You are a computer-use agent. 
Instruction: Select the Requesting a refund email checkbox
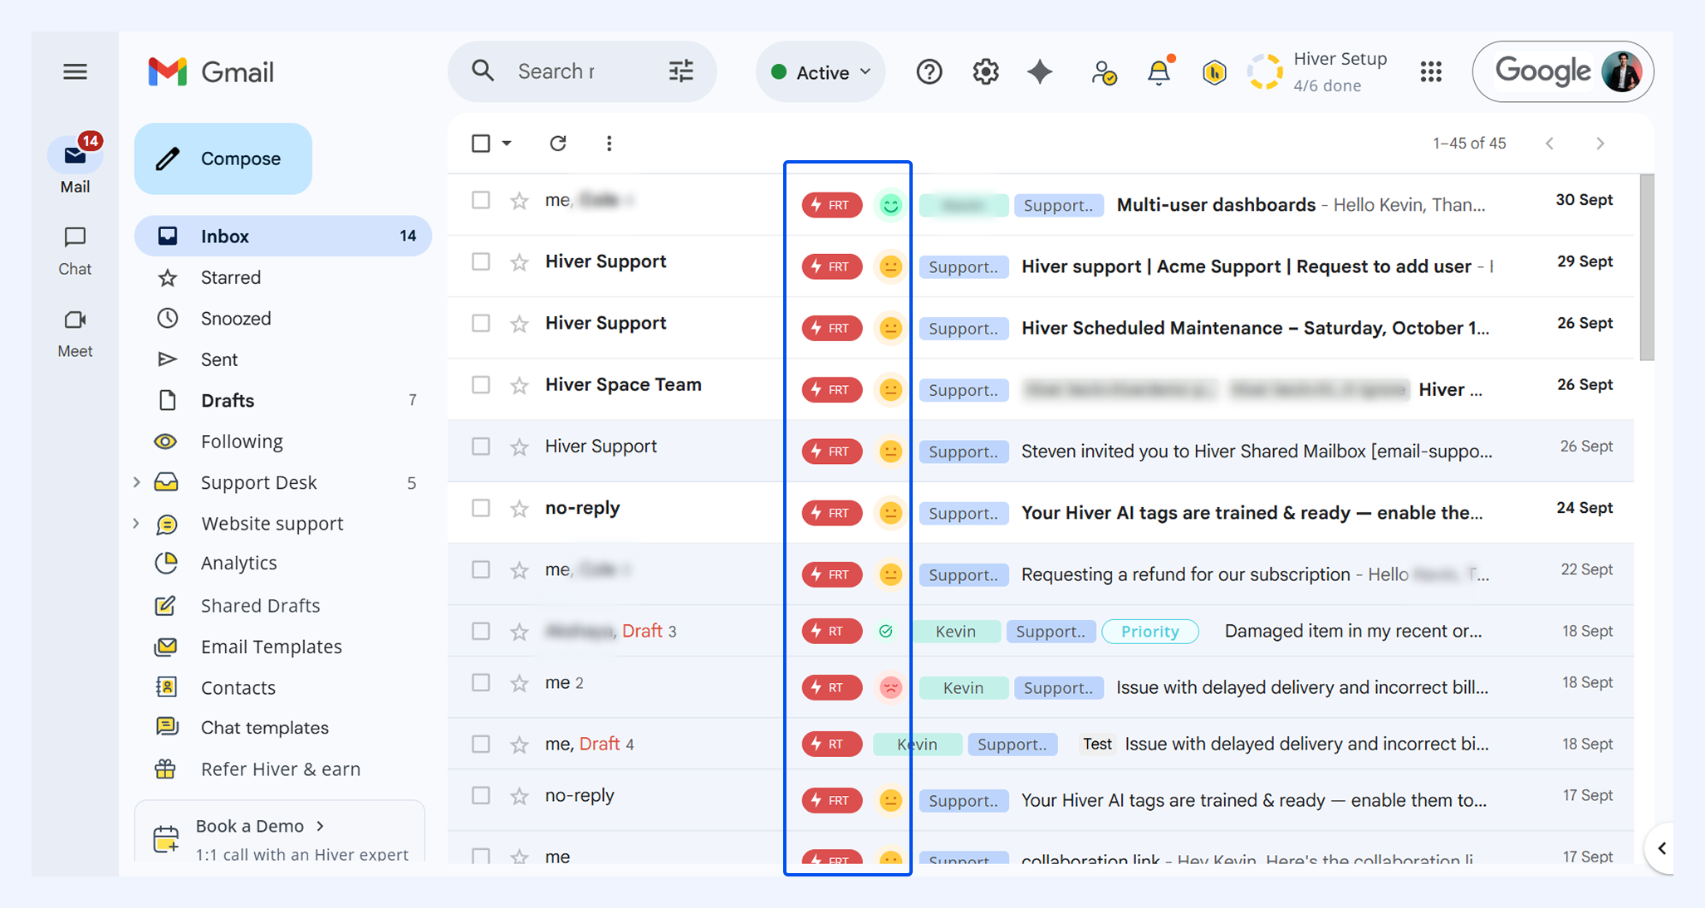[481, 569]
